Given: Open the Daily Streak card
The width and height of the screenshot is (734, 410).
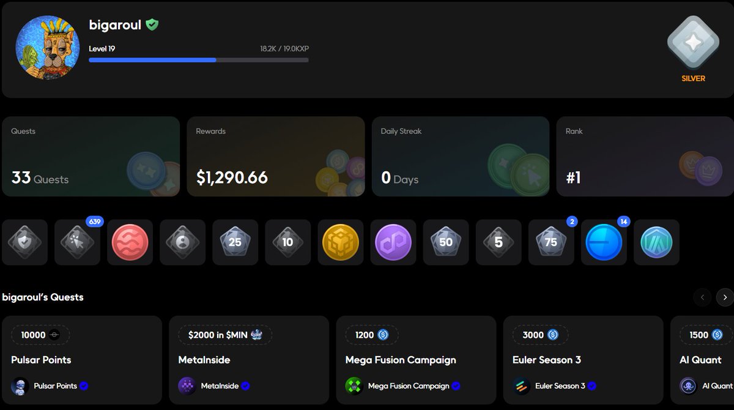Looking at the screenshot, I should (461, 157).
